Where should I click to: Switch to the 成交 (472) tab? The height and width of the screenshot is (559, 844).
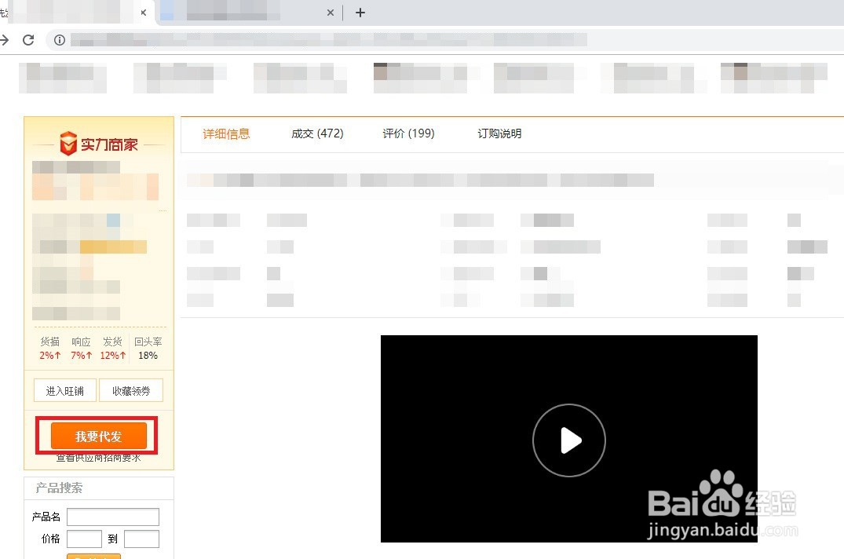316,133
